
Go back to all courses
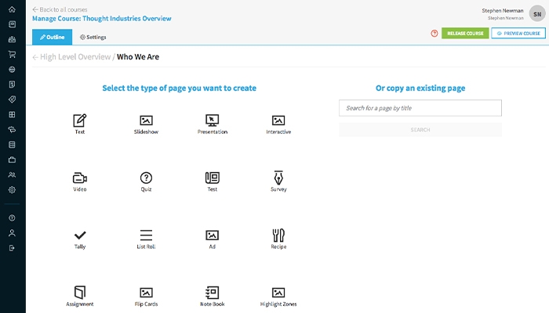click(60, 9)
